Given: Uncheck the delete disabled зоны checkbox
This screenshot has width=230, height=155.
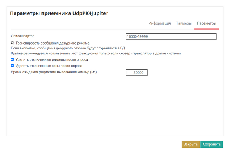Looking at the screenshot, I should (x=13, y=66).
